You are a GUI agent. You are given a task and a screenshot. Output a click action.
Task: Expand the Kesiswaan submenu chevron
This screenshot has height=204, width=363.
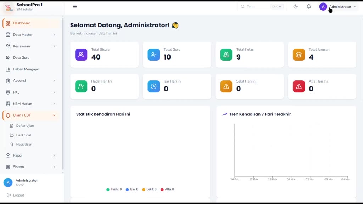pos(54,46)
